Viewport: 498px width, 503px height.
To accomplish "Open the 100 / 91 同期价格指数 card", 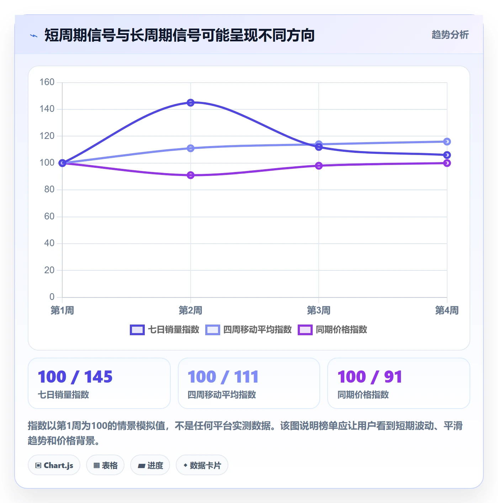I will [x=399, y=383].
